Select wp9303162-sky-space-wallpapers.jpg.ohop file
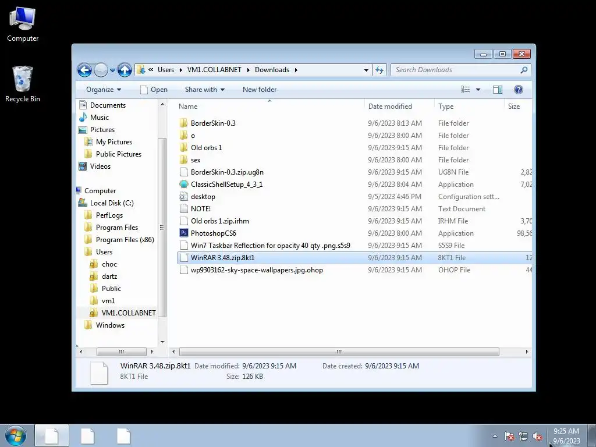 pyautogui.click(x=257, y=270)
